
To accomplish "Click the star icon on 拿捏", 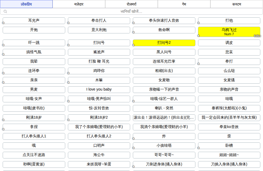I will pos(3,129).
